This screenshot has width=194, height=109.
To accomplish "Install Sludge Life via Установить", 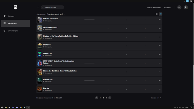I will click(x=47, y=56).
